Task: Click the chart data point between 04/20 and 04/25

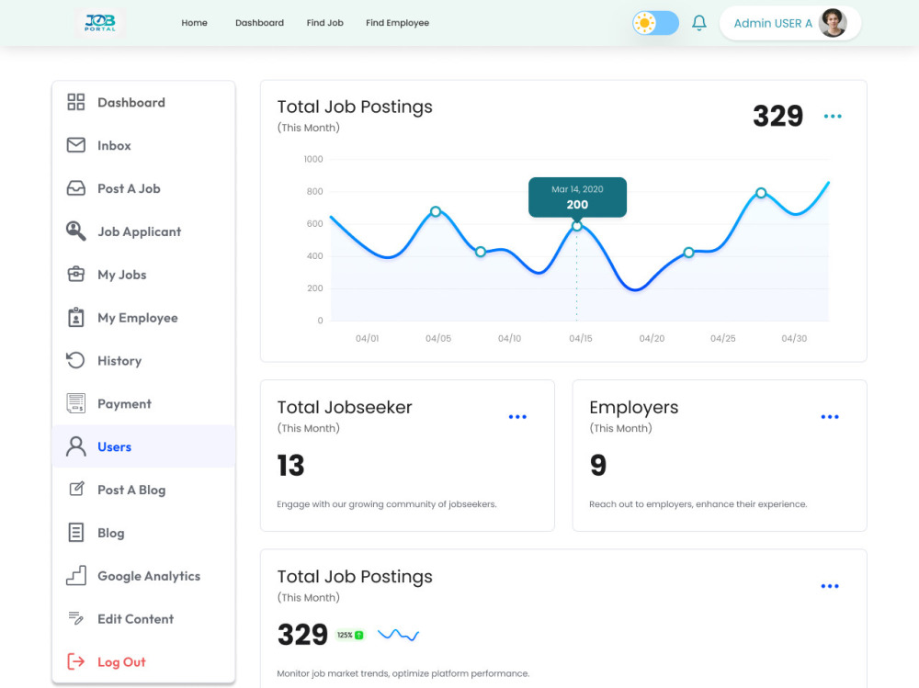Action: (688, 253)
